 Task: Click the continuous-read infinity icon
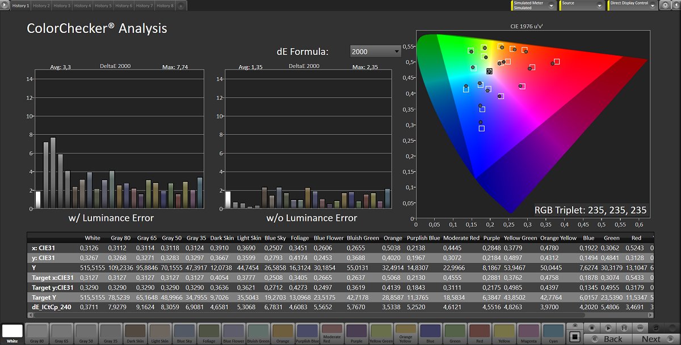640,328
